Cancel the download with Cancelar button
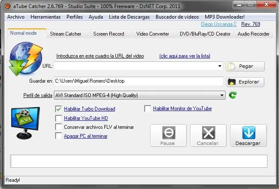This screenshot has height=189, width=279. (x=208, y=136)
